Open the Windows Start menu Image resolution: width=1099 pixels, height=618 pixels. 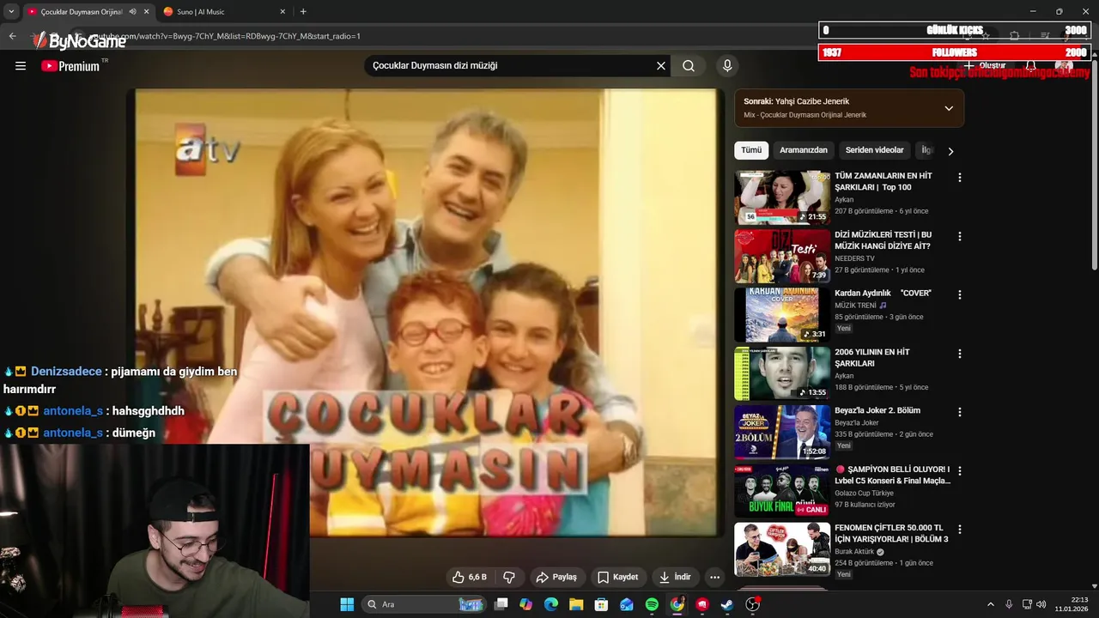pos(347,604)
